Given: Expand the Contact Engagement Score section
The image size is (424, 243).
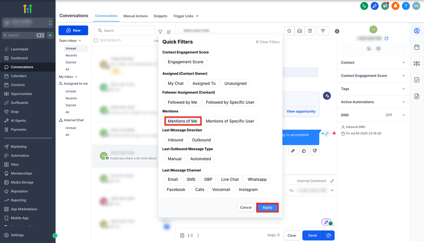Looking at the screenshot, I should 373,76.
